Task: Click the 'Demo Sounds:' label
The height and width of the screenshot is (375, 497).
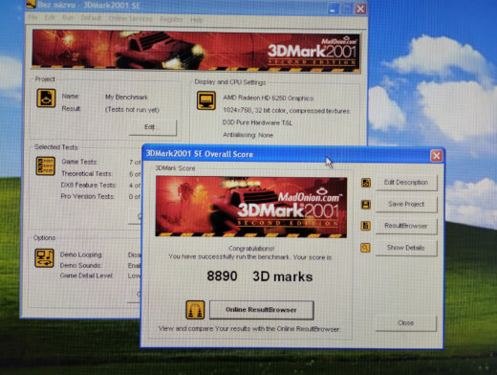Action: pyautogui.click(x=80, y=265)
